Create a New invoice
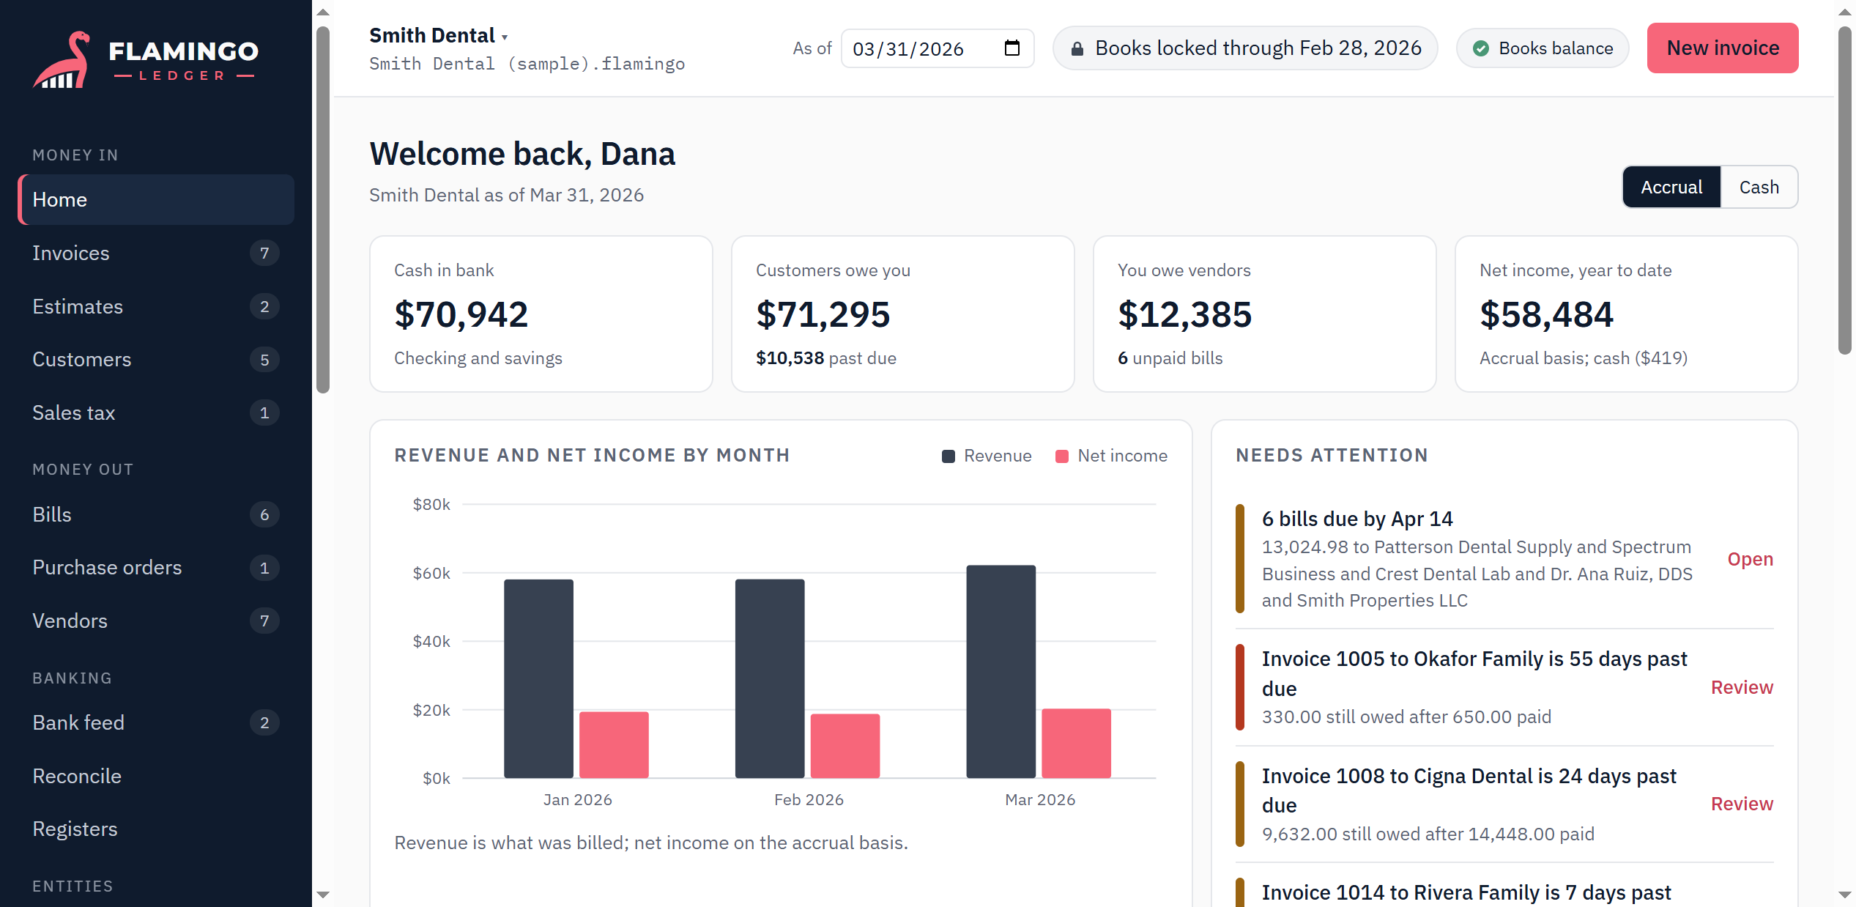1856x907 pixels. click(1722, 48)
